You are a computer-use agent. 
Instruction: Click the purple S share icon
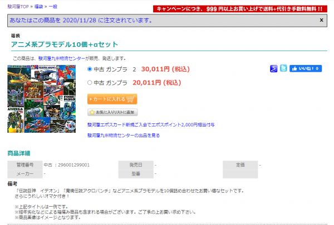(x=274, y=68)
